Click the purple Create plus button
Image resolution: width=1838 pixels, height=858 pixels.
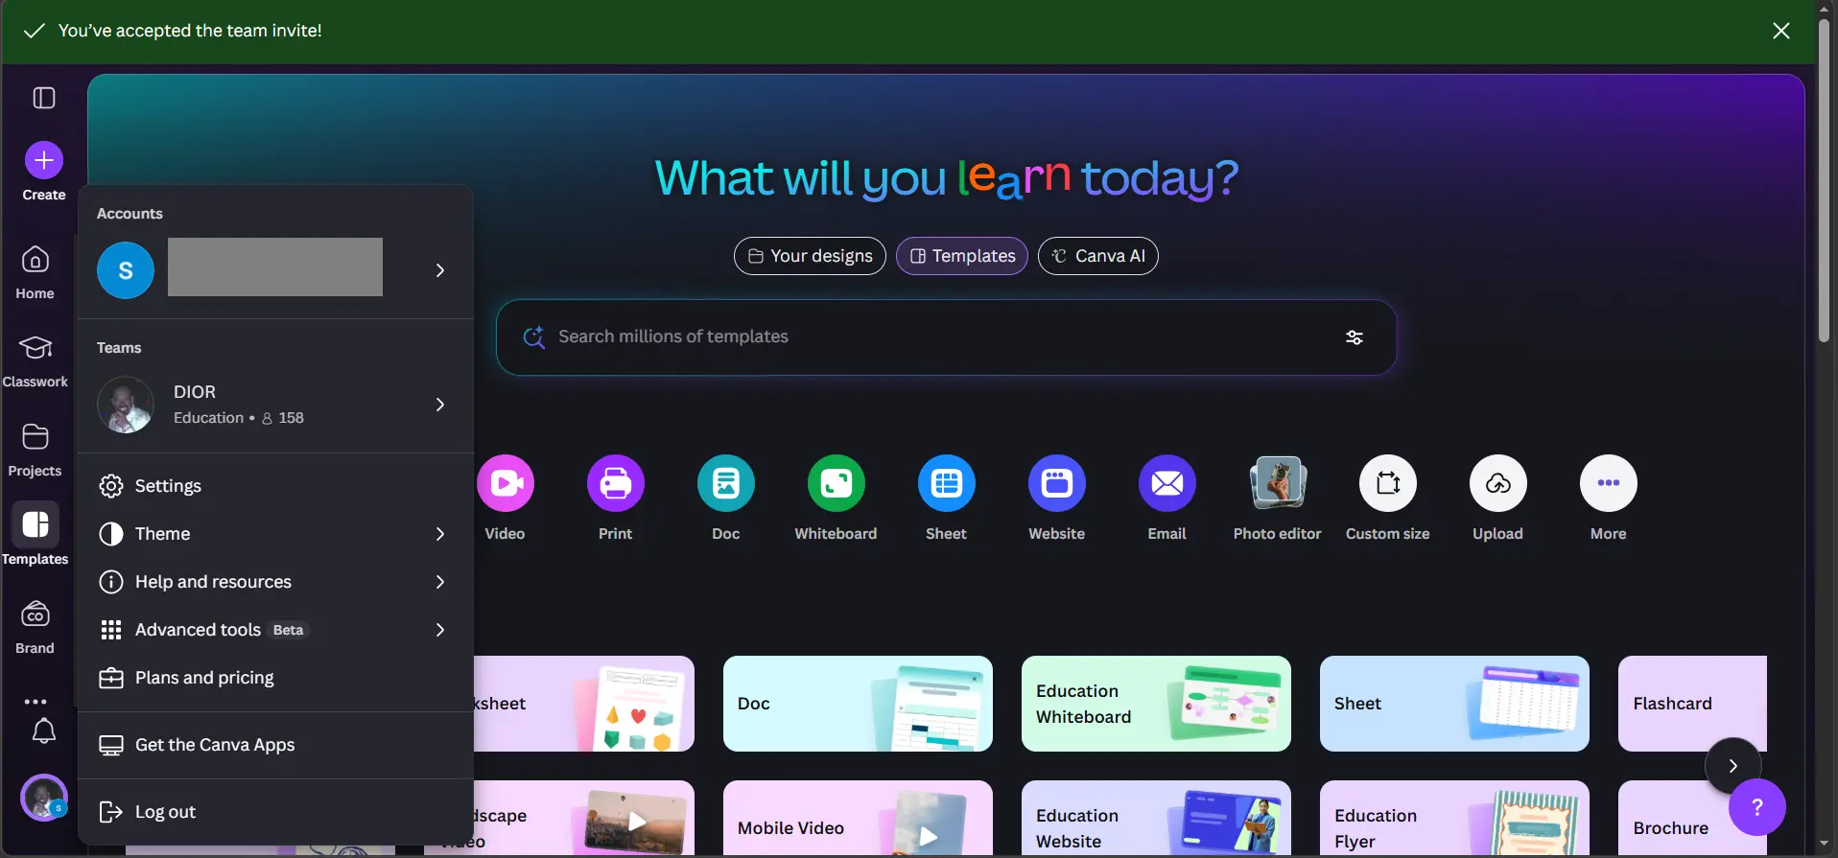(44, 160)
